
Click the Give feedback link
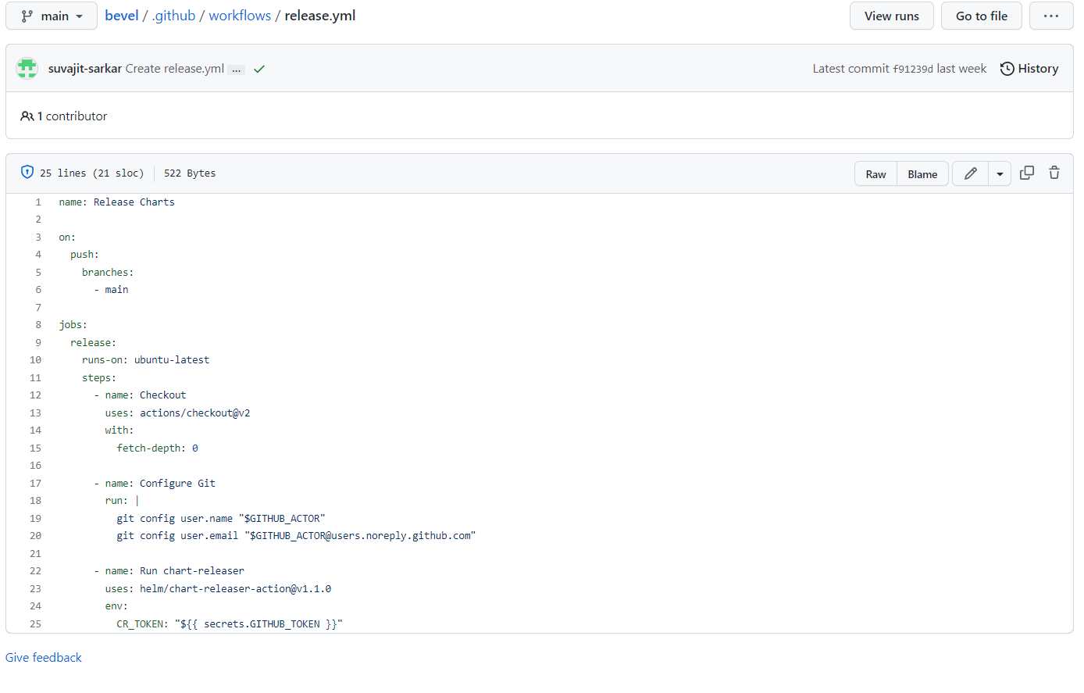43,657
